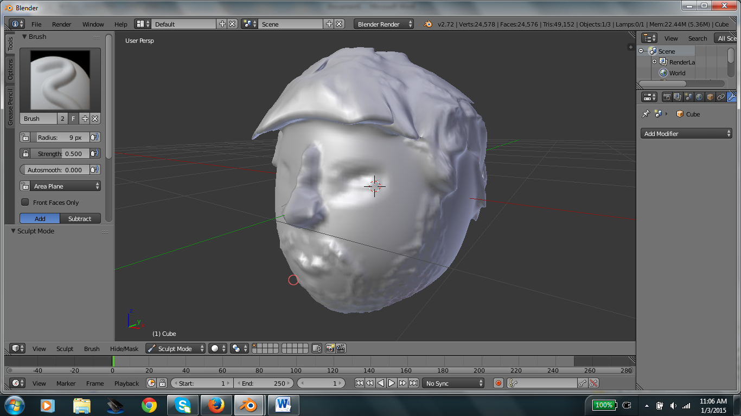
Task: Select the Subtract brush direction
Action: pyautogui.click(x=80, y=219)
